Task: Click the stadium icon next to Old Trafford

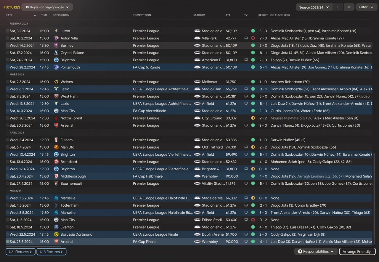Action: [x=197, y=147]
